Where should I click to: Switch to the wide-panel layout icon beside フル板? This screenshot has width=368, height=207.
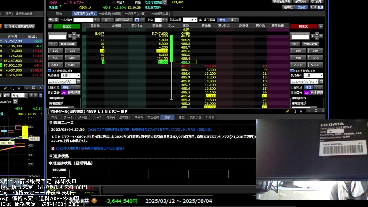point(320,7)
